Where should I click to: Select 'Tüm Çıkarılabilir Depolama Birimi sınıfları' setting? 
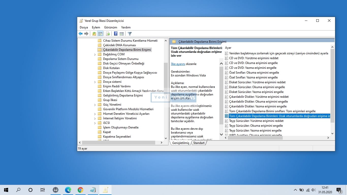coord(272,111)
